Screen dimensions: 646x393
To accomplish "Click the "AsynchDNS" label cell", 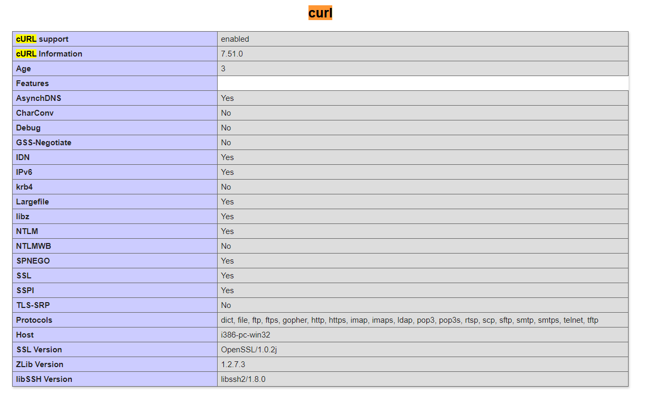I will 115,98.
